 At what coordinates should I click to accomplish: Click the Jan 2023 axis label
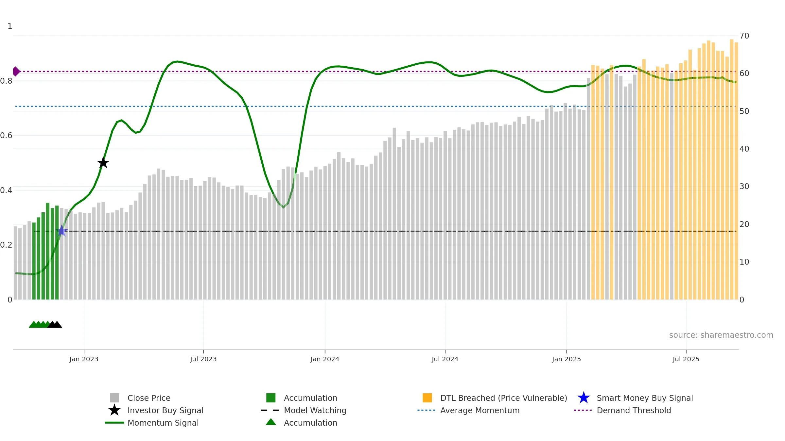pyautogui.click(x=84, y=359)
